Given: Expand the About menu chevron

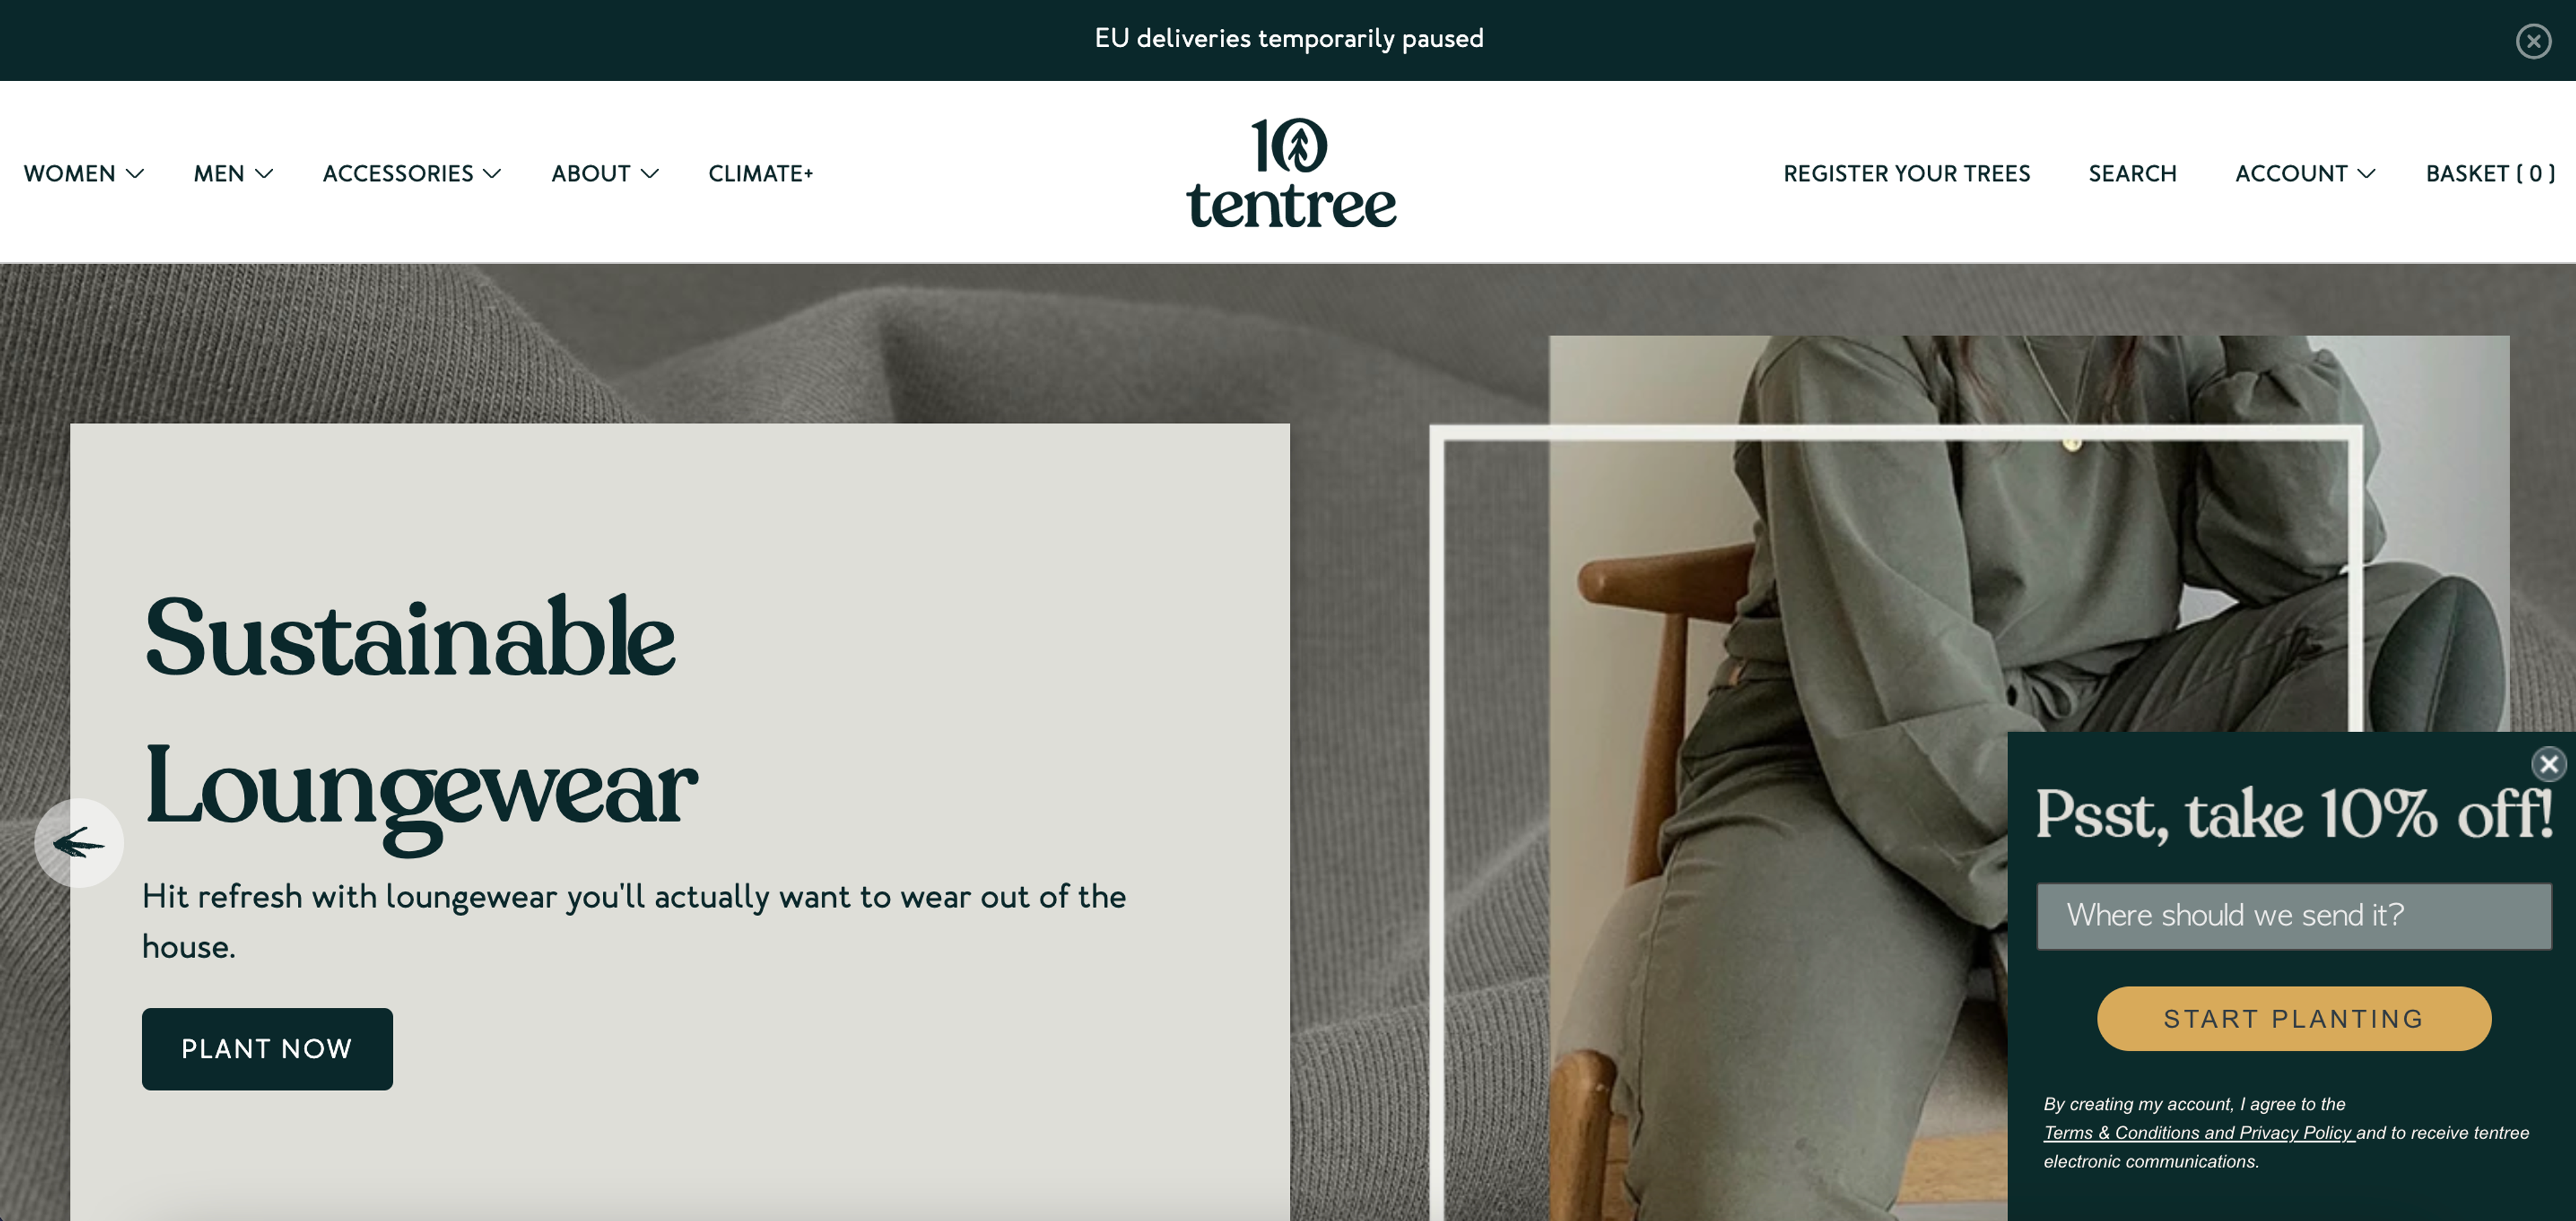Looking at the screenshot, I should tap(650, 174).
